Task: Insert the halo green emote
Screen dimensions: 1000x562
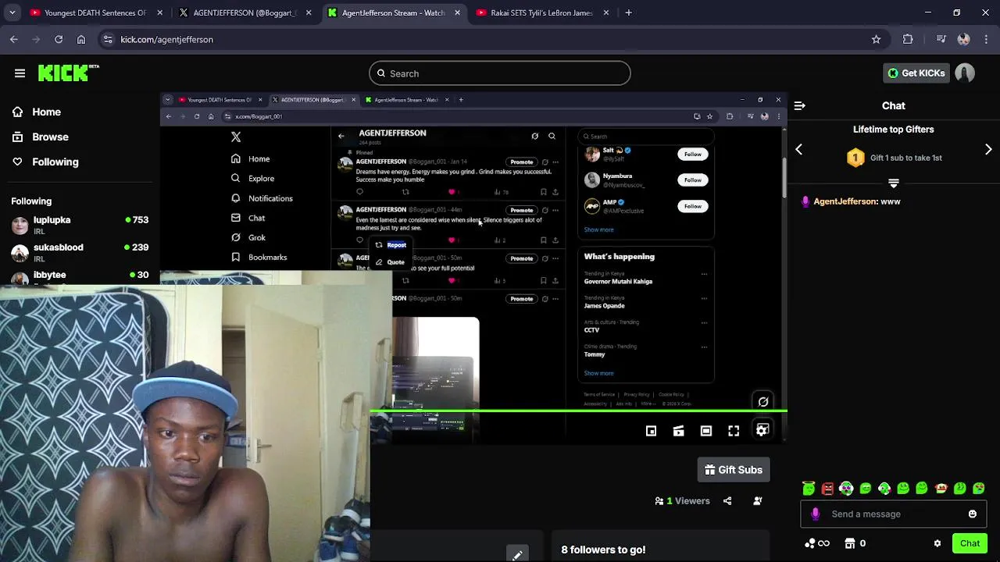Action: [809, 489]
